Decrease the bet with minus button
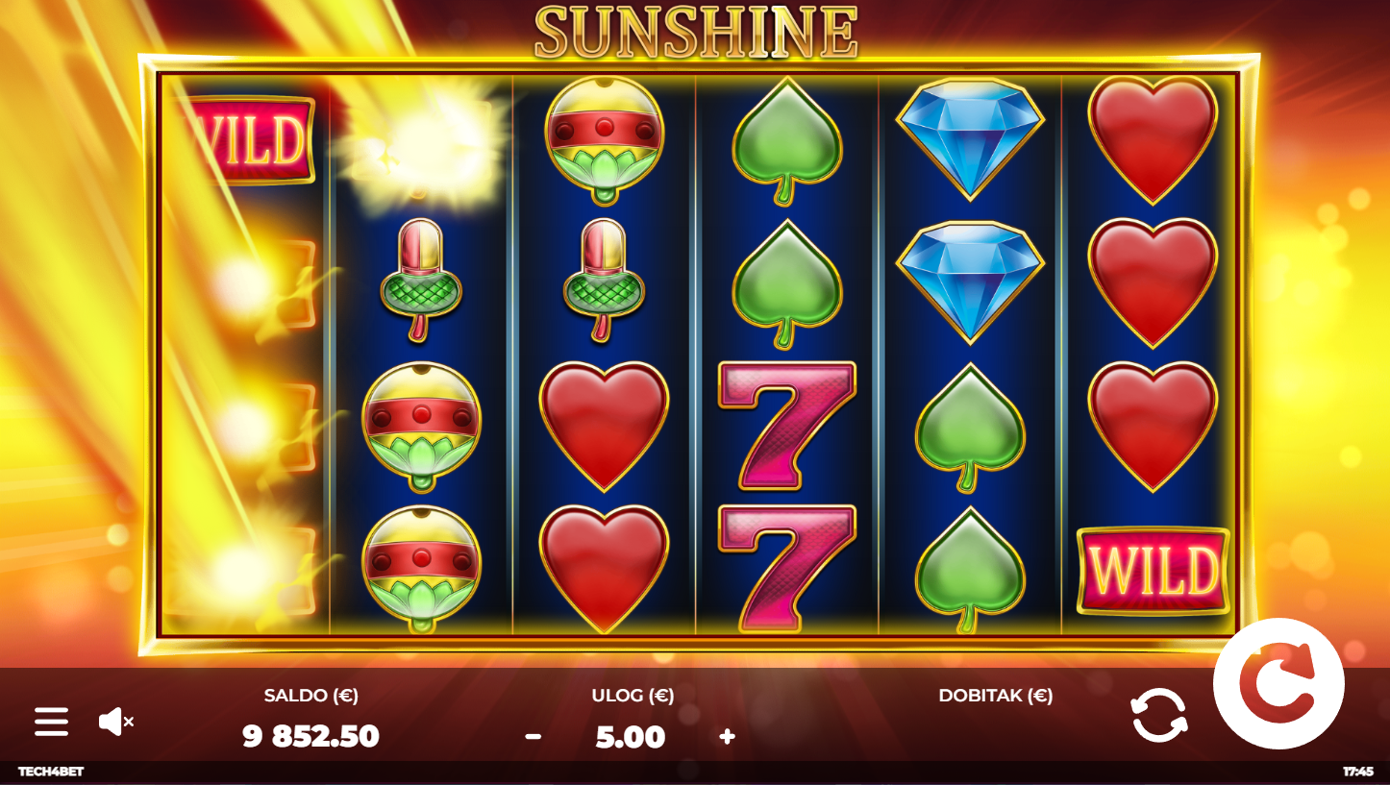1390x785 pixels. point(534,737)
